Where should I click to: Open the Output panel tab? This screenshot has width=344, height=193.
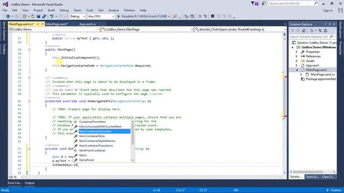(30, 183)
